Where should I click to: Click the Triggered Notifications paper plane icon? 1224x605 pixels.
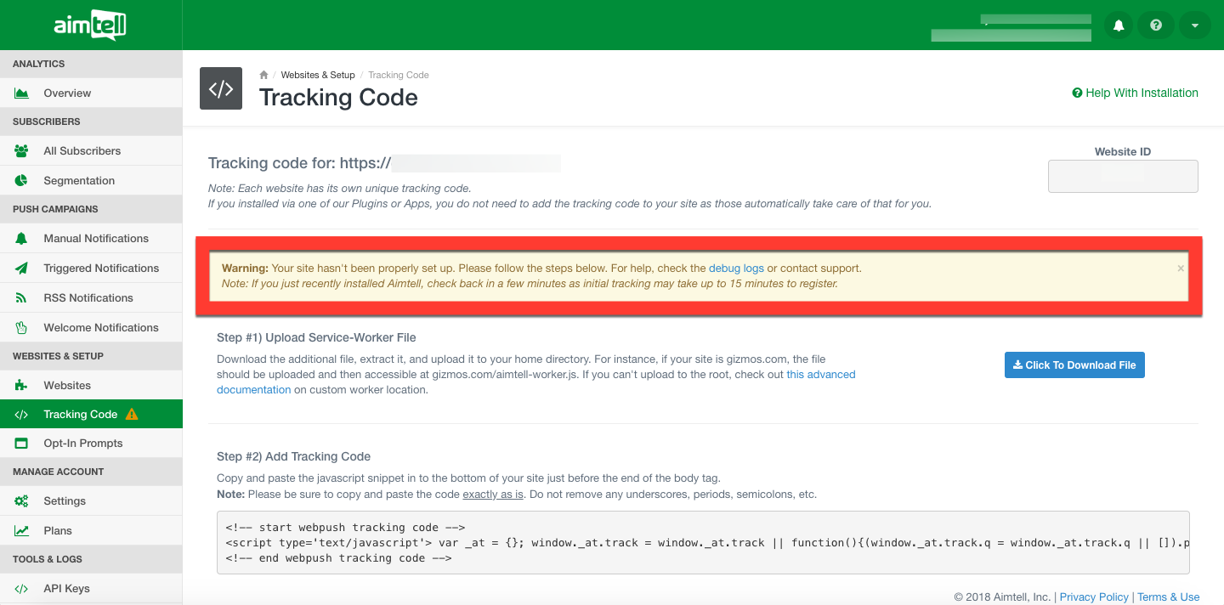pos(22,269)
